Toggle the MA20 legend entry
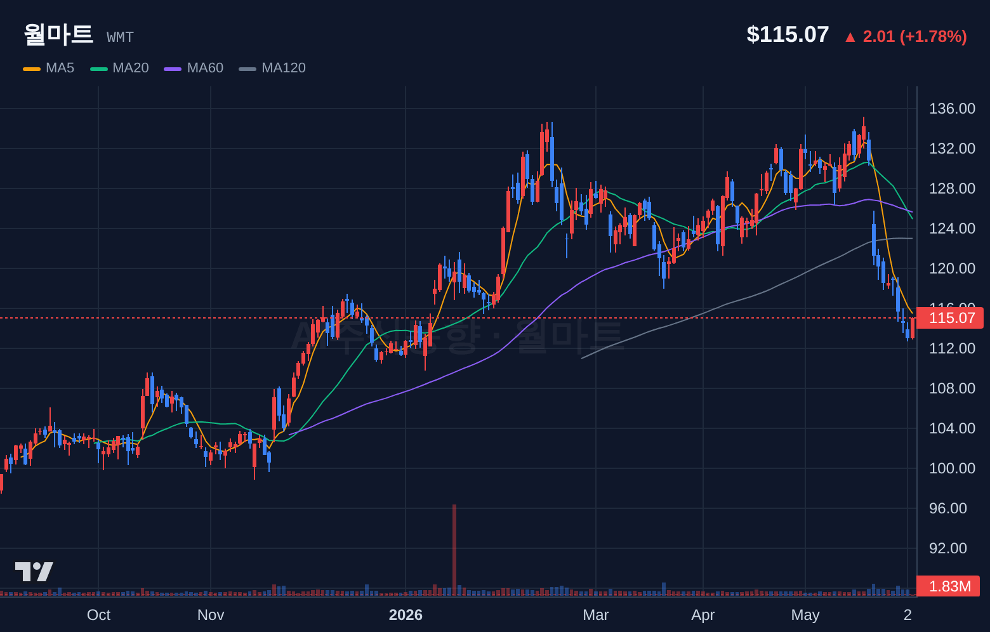The width and height of the screenshot is (990, 632). point(119,68)
